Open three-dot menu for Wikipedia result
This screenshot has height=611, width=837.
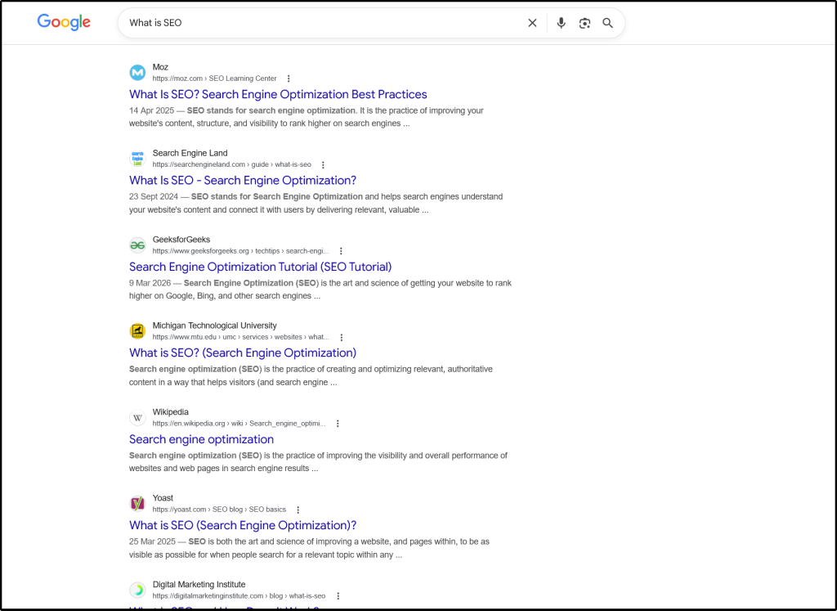click(x=338, y=424)
